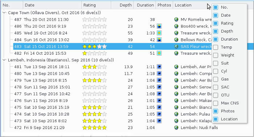Collapse the Cape Town trip group

4,13
